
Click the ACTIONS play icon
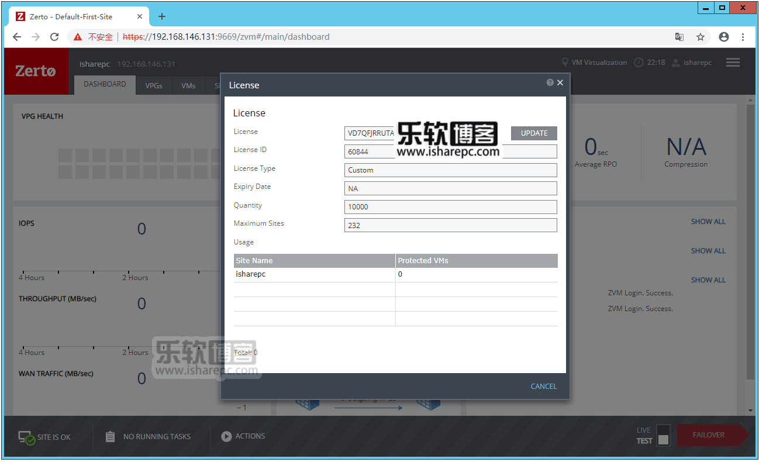pos(226,436)
